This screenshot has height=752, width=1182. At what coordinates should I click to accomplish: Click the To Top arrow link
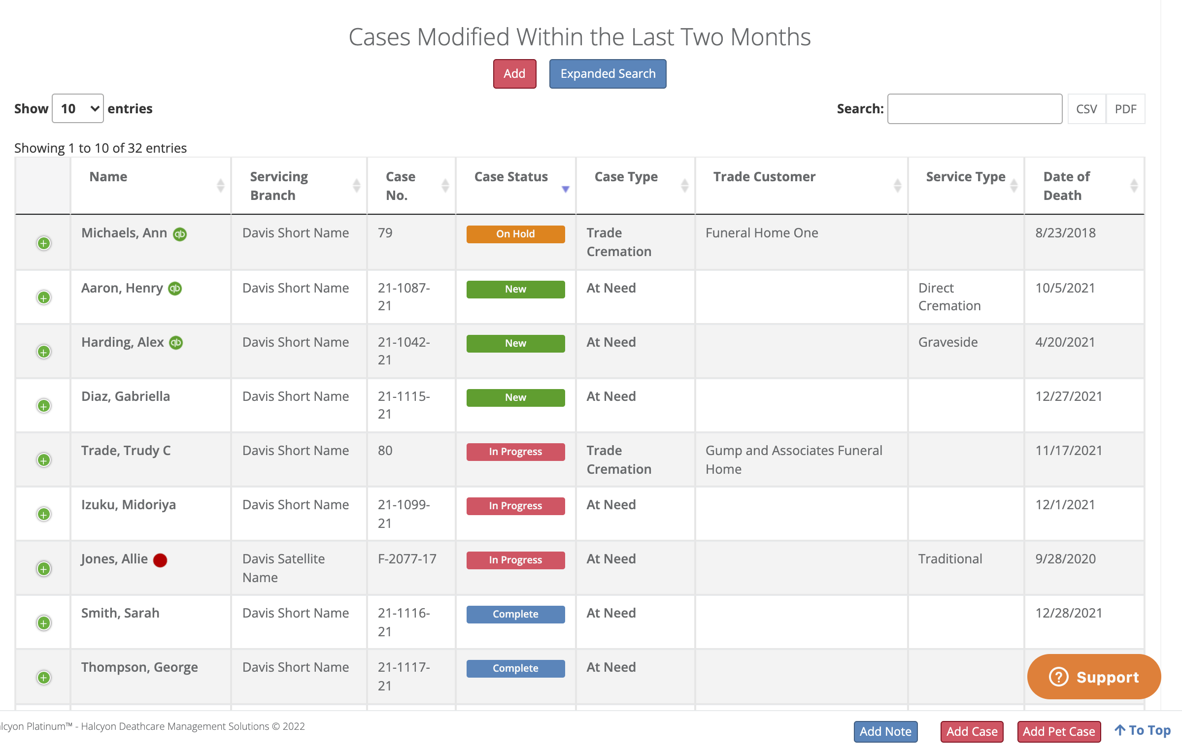point(1143,730)
